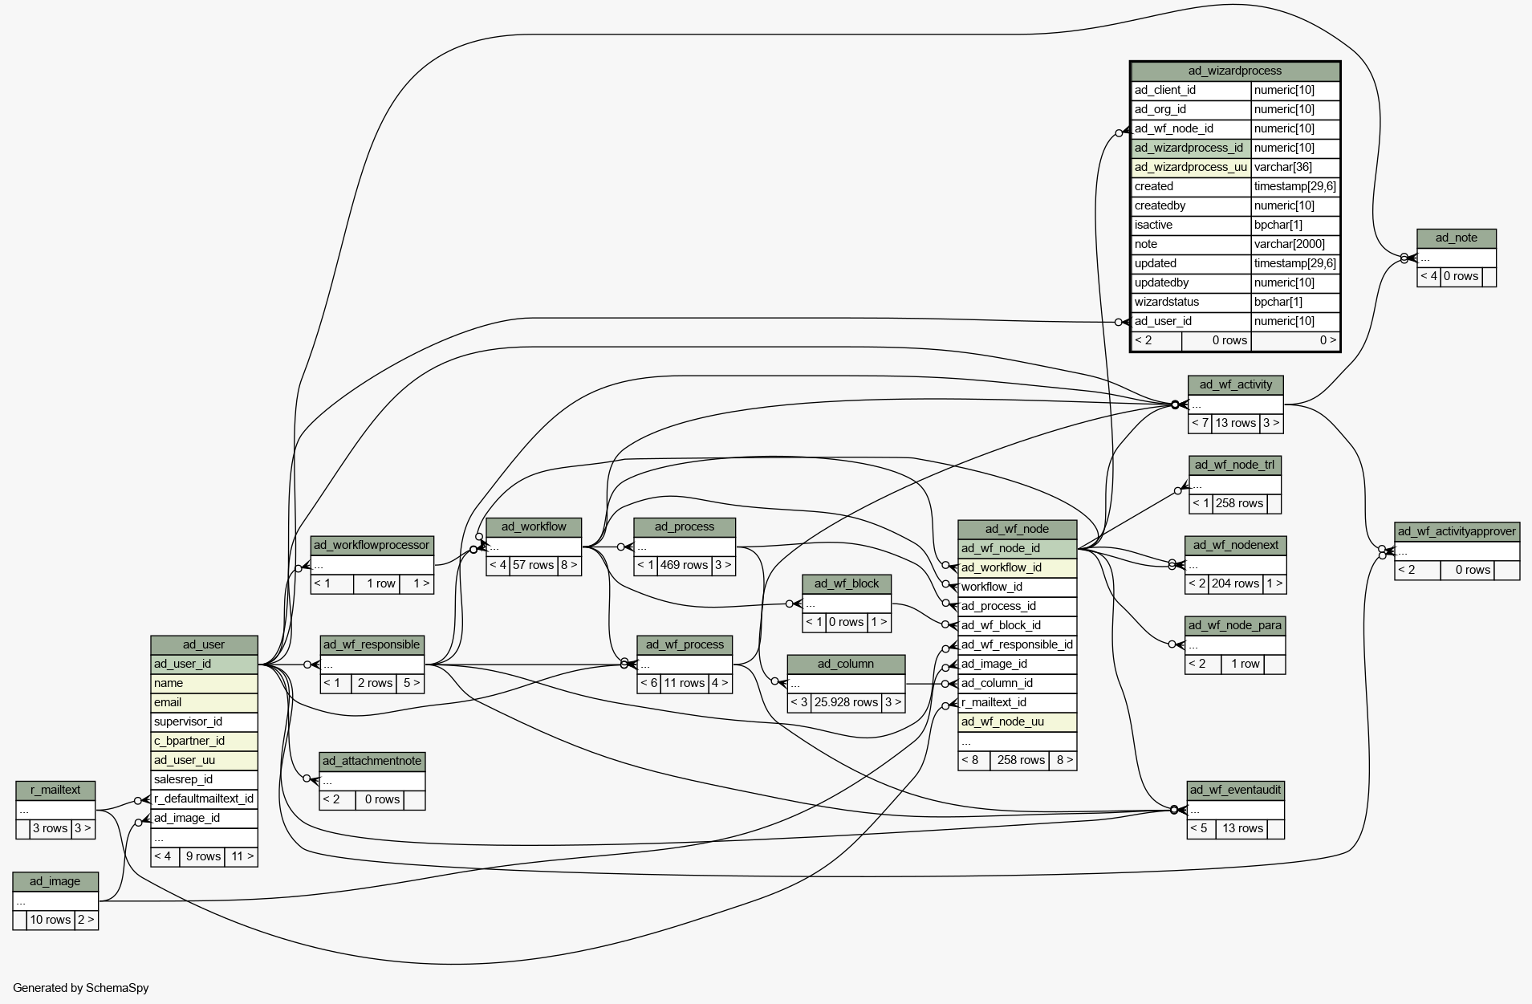Select the ad_process table title

pyautogui.click(x=684, y=527)
